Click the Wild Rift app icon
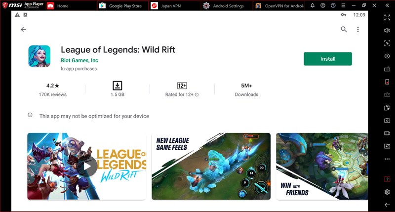 pos(39,56)
